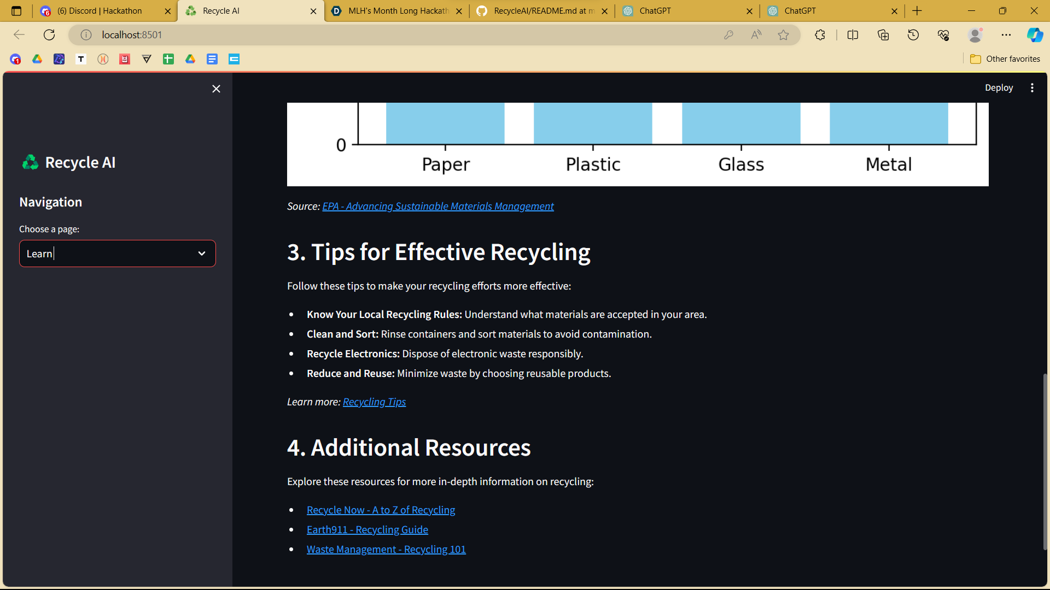Viewport: 1050px width, 590px height.
Task: Open the browser Settings and more menu
Action: 1006,35
